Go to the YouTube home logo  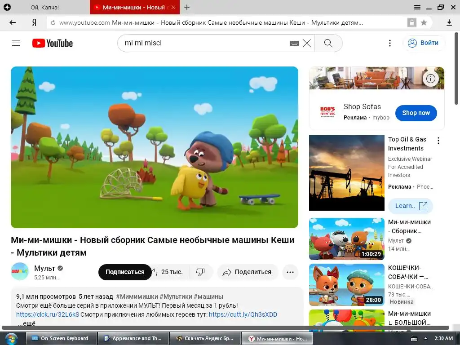(53, 43)
